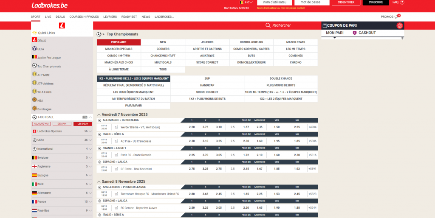Select odds 2.20 for Werder Breme win
This screenshot has height=218, width=435.
pos(192,127)
